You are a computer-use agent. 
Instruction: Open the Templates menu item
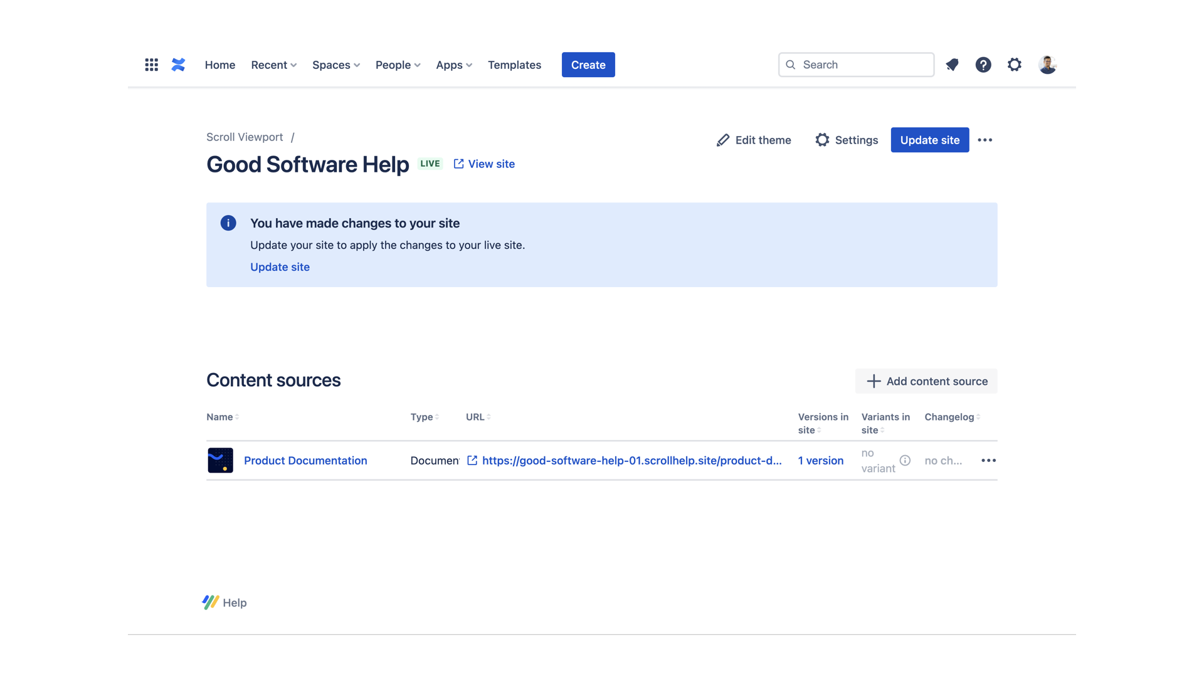(x=514, y=65)
